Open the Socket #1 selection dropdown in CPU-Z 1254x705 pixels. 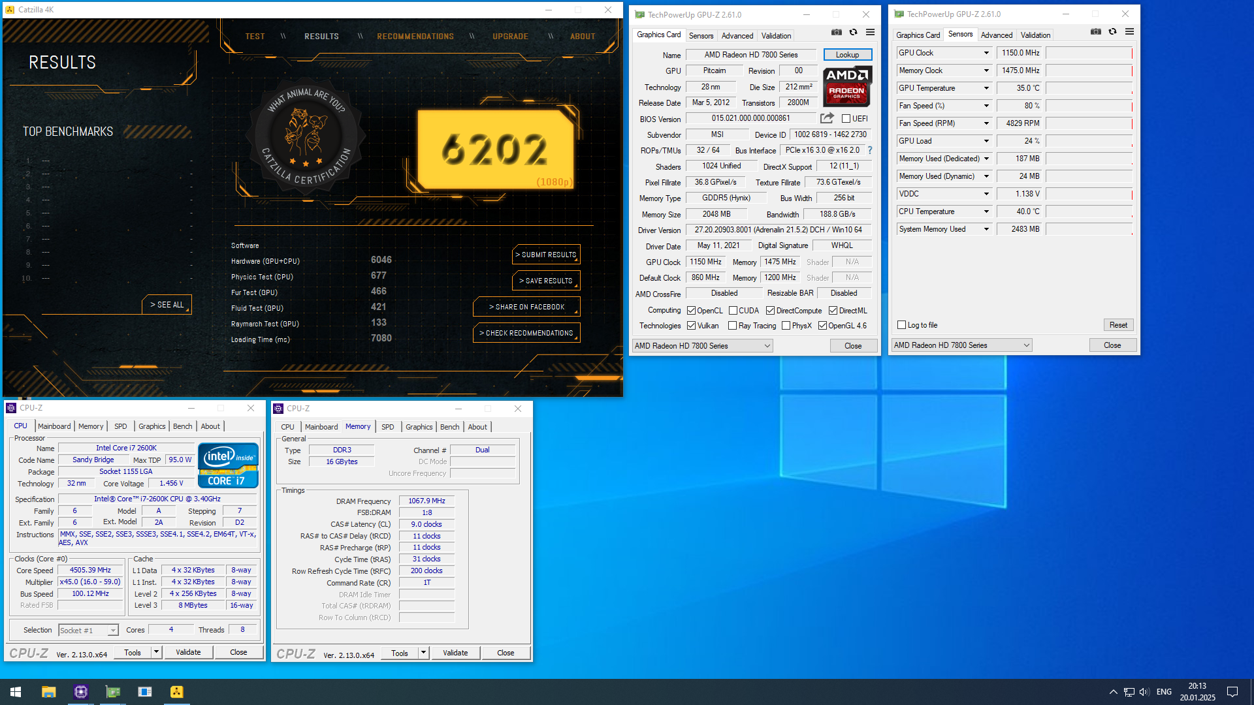tap(88, 631)
